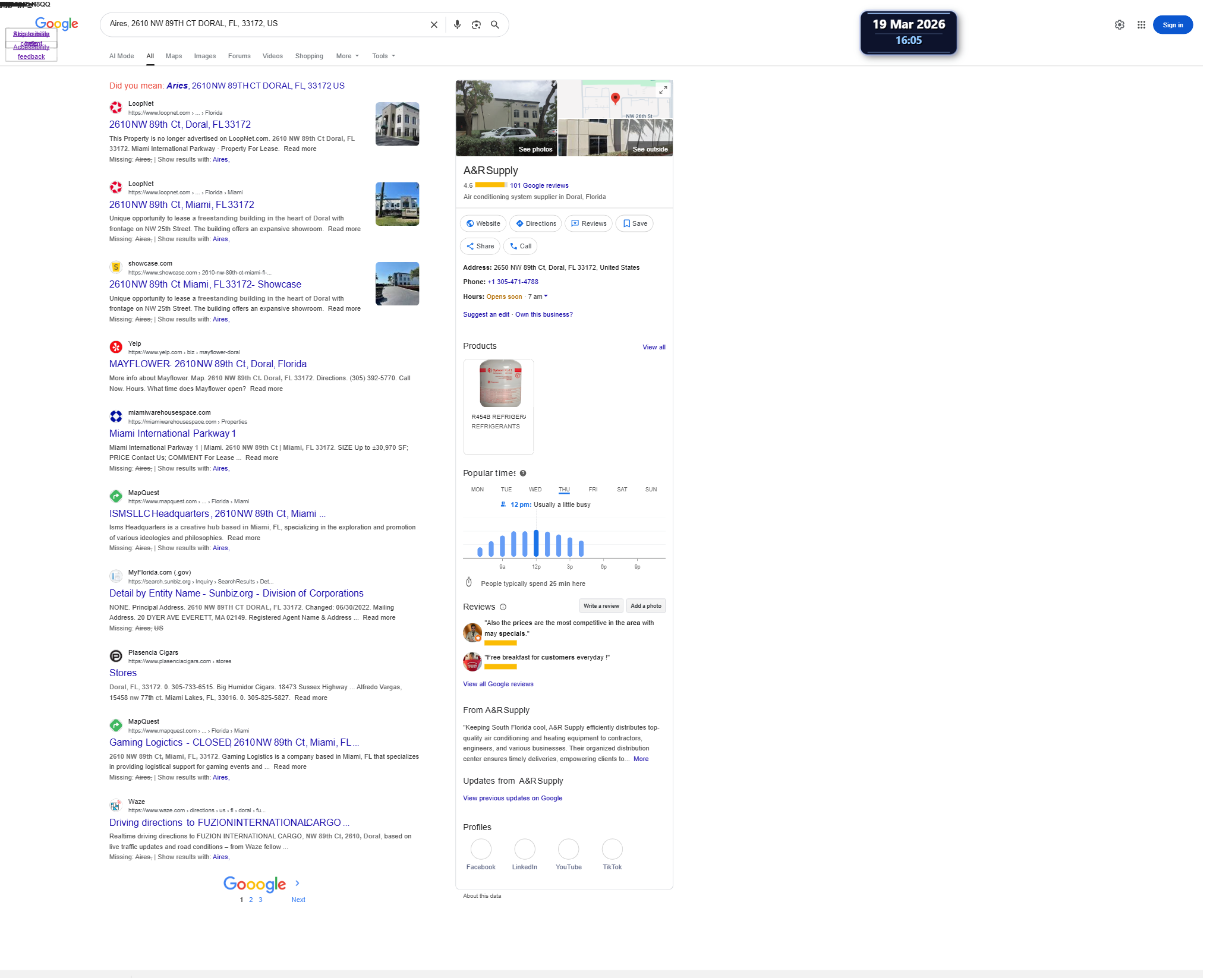The height and width of the screenshot is (978, 1210).
Task: Switch to the Images tab
Action: point(204,56)
